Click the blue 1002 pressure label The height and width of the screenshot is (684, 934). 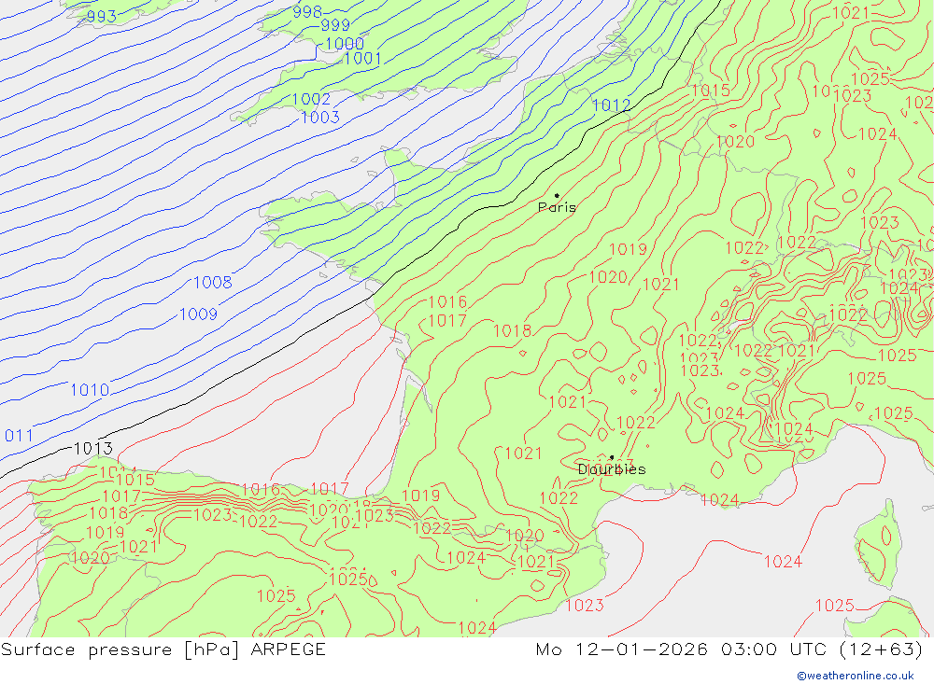311,99
